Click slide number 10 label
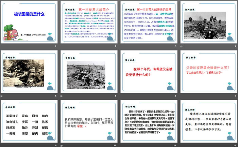 [115, 146]
